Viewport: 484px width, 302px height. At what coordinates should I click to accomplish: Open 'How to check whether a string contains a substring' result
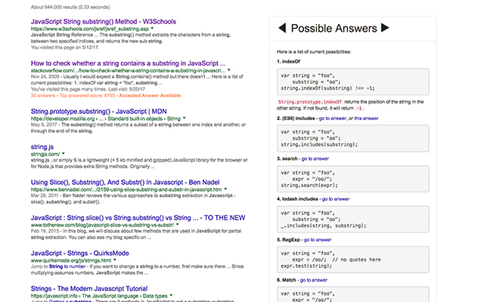(128, 63)
